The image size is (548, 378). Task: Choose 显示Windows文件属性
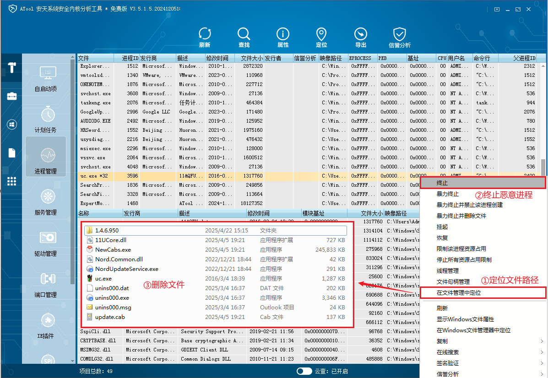coord(465,319)
